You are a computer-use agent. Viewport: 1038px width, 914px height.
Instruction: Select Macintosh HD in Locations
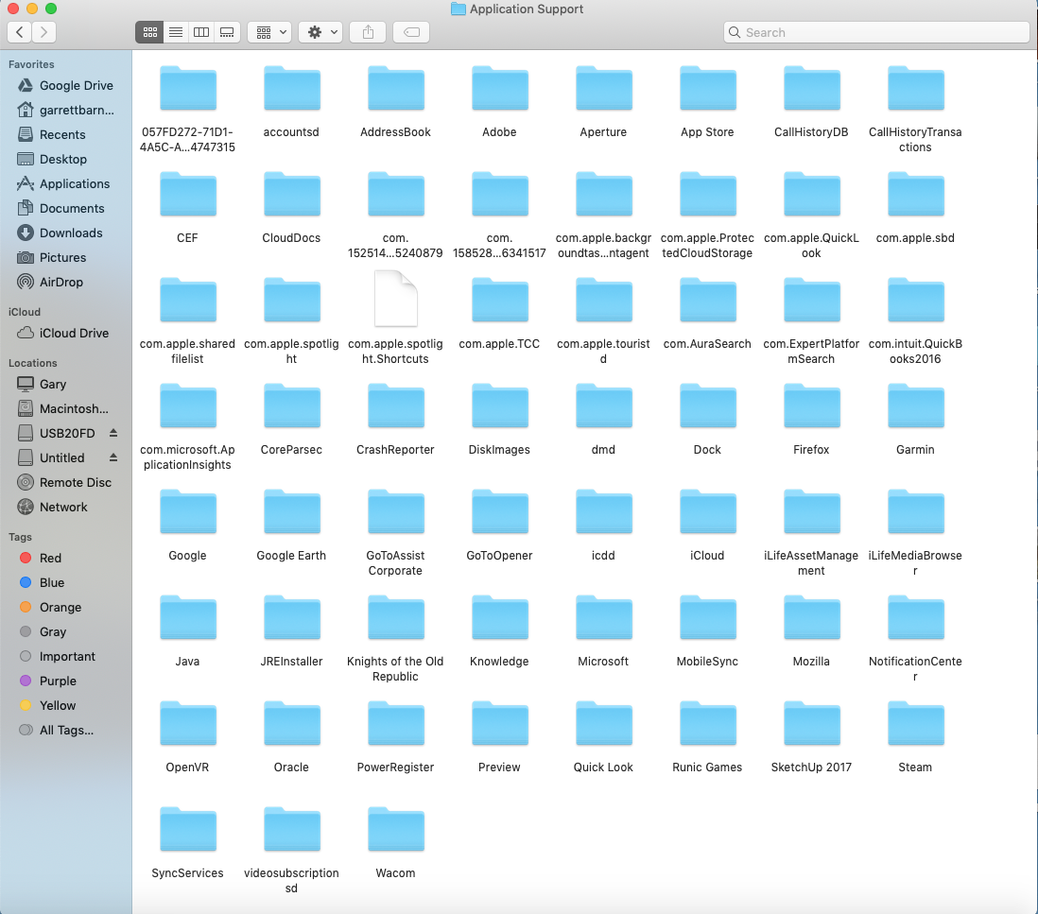[x=65, y=408]
